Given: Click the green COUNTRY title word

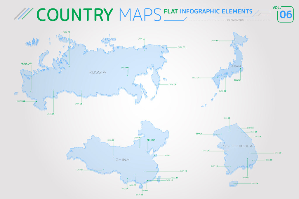Looking at the screenshot, I should [75, 14].
